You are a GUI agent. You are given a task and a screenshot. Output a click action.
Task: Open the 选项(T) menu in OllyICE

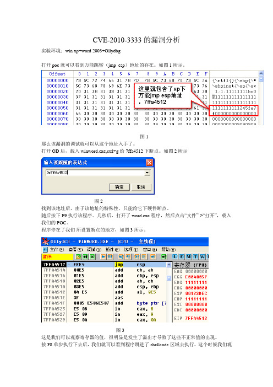tap(131, 250)
